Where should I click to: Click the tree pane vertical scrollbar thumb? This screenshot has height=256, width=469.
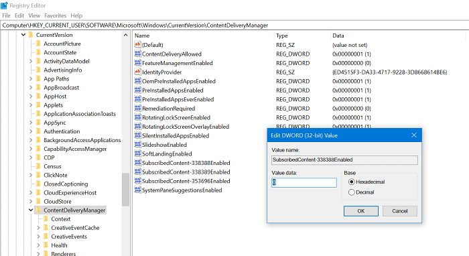coord(126,190)
